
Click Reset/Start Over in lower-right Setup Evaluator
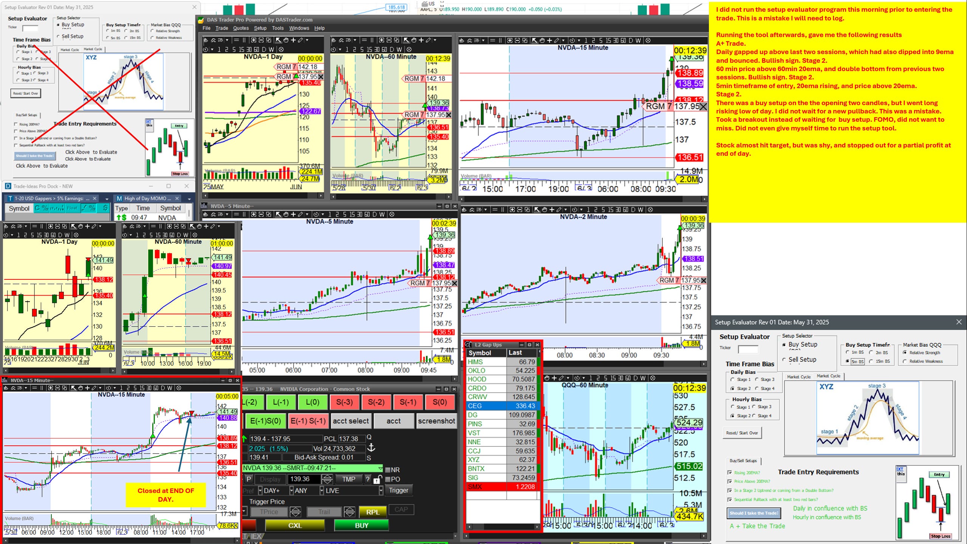tap(742, 433)
